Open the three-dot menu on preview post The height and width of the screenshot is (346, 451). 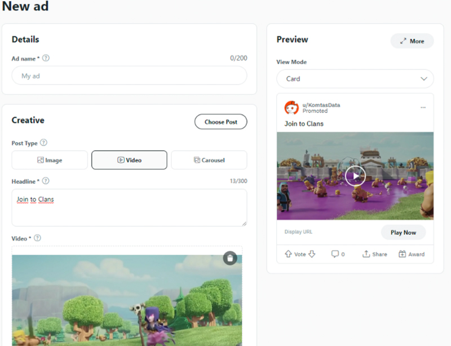point(423,107)
